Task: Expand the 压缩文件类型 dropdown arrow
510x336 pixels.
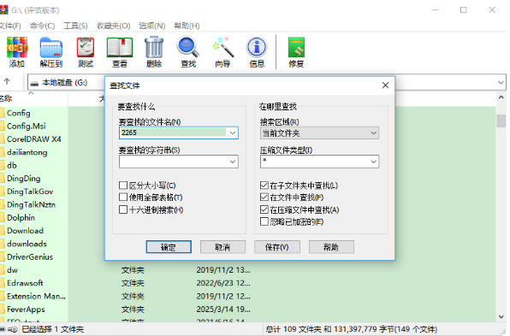Action: tap(374, 162)
